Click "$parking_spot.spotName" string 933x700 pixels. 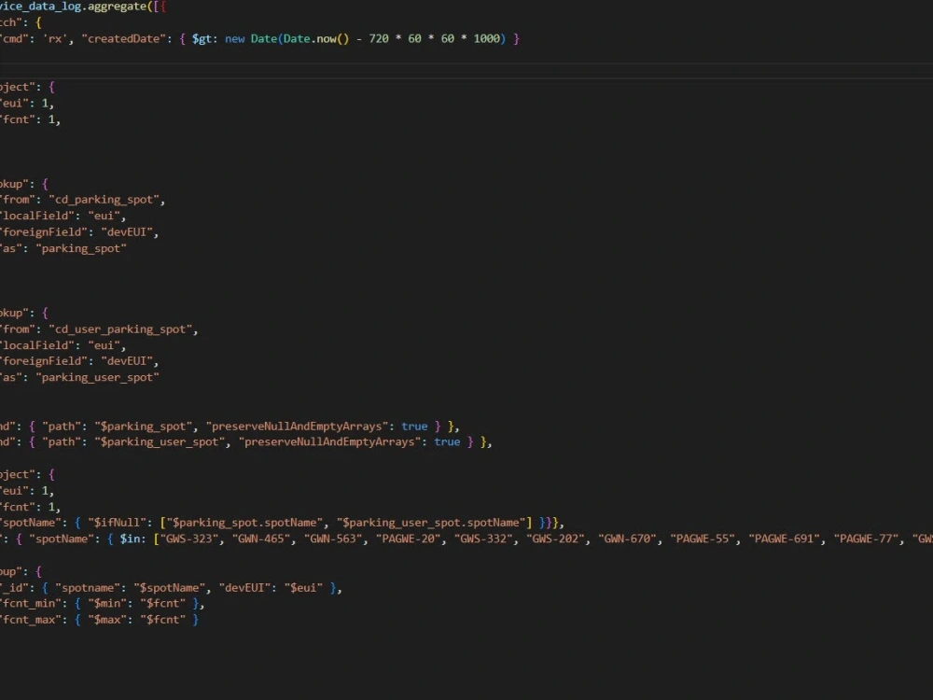(244, 523)
